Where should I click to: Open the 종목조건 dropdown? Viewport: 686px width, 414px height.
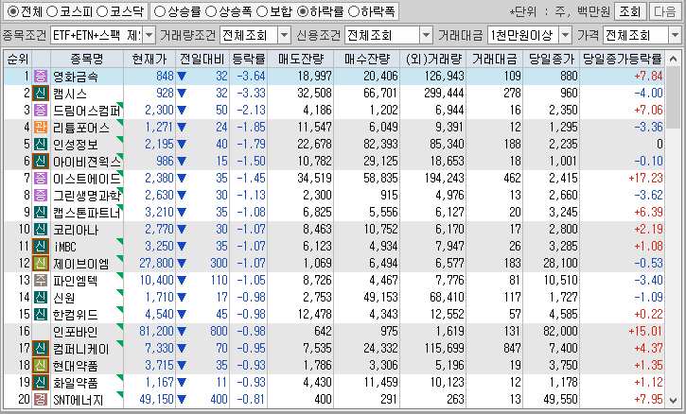(150, 35)
